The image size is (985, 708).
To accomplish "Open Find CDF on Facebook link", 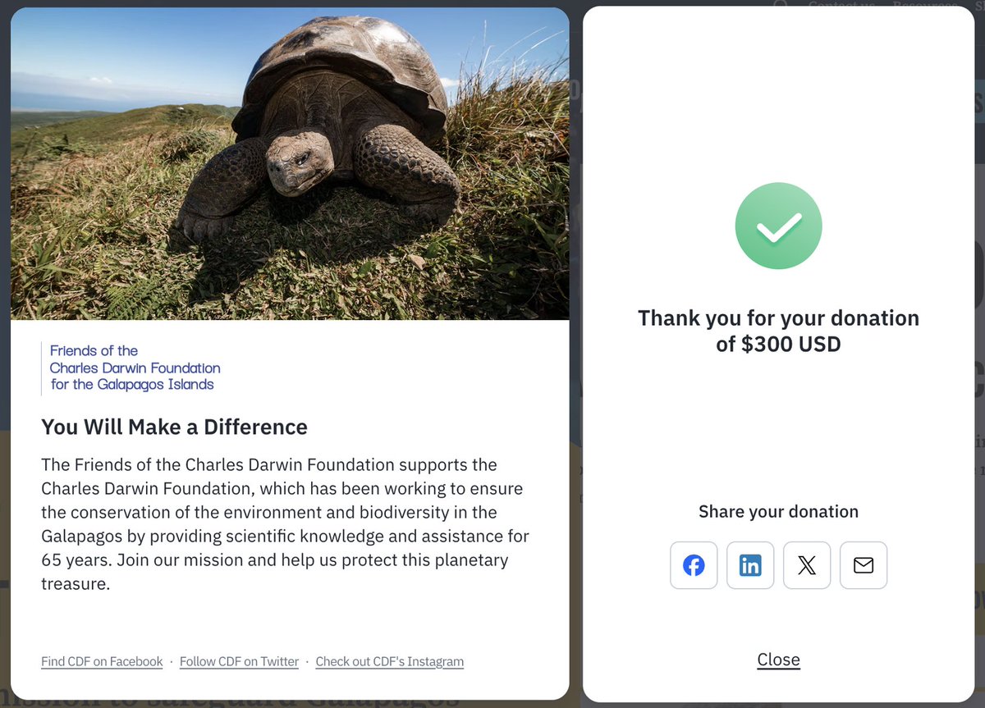I will [x=102, y=661].
